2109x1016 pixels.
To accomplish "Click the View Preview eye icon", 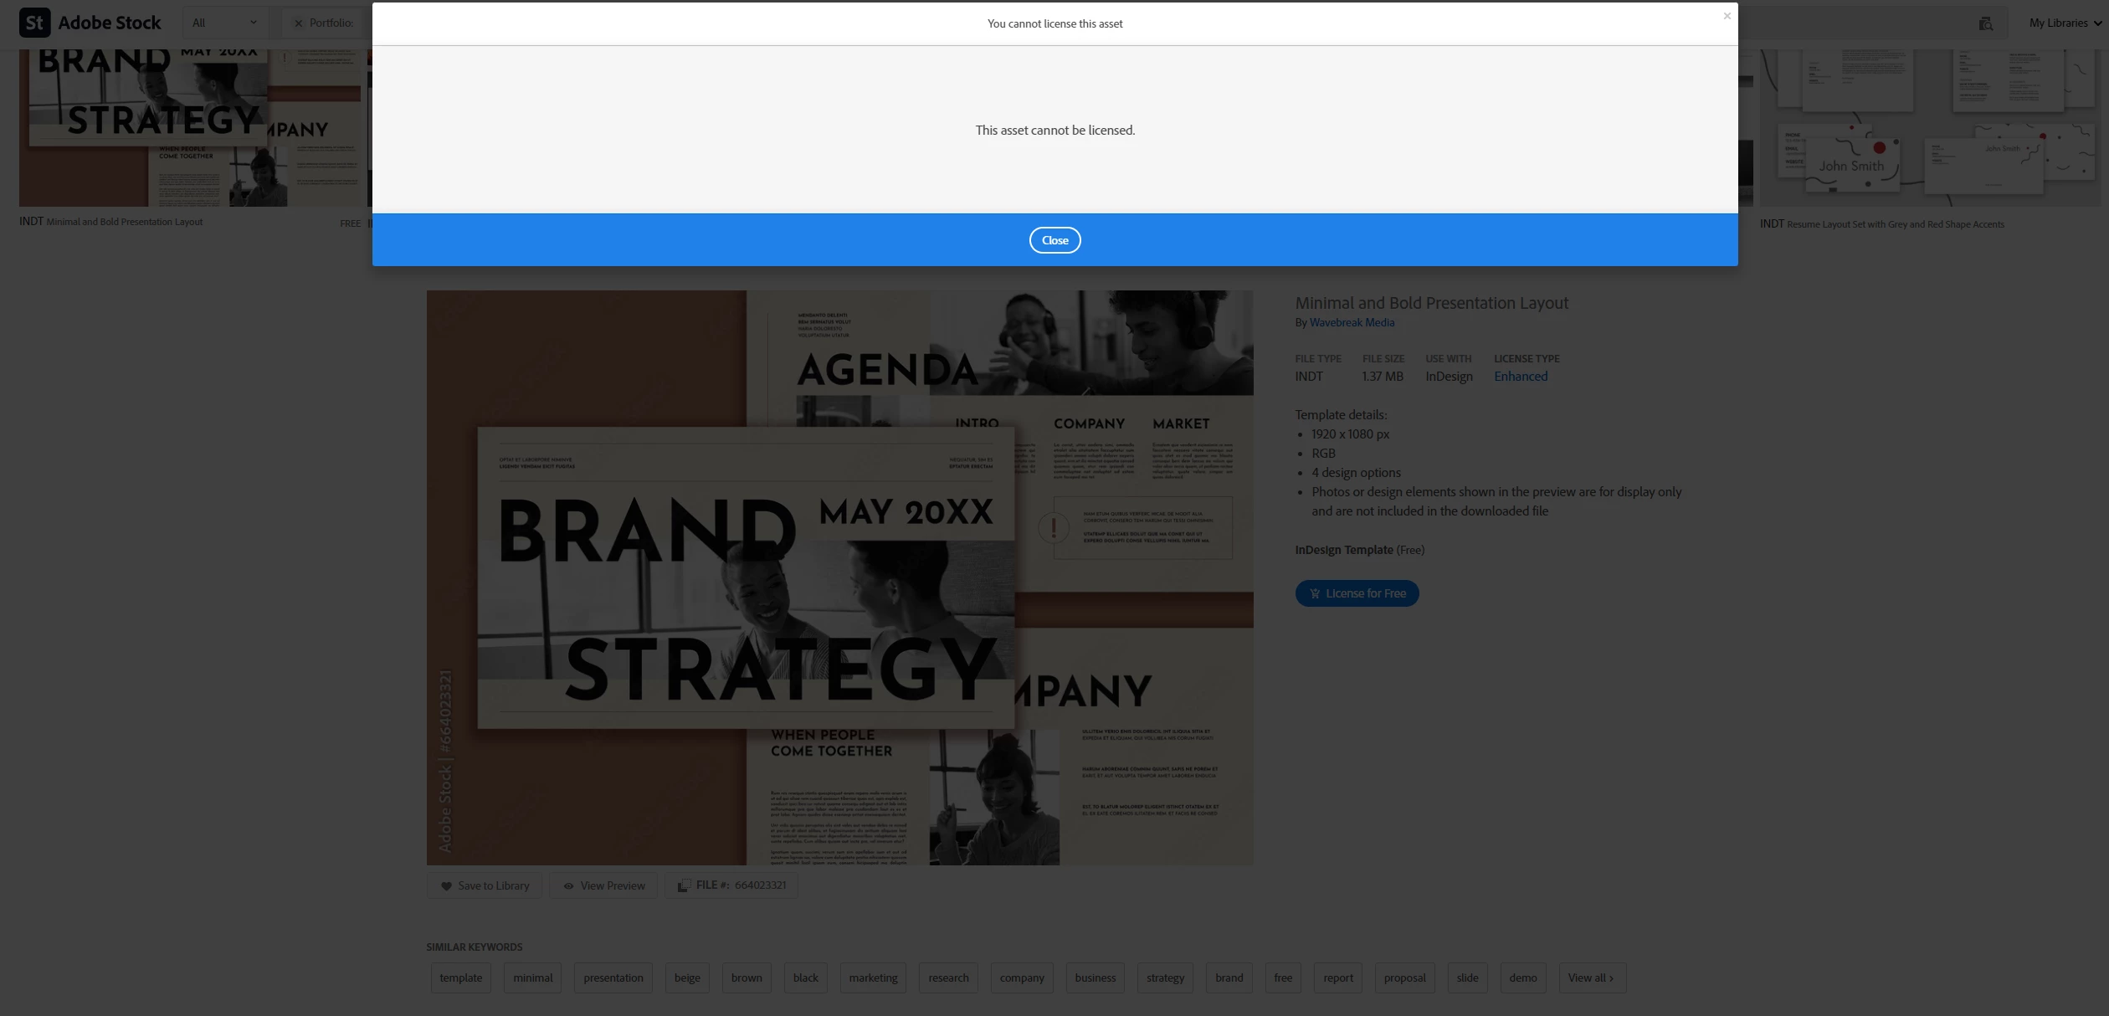I will click(x=568, y=885).
